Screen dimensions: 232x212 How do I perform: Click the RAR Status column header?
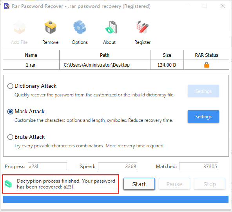click(x=207, y=55)
